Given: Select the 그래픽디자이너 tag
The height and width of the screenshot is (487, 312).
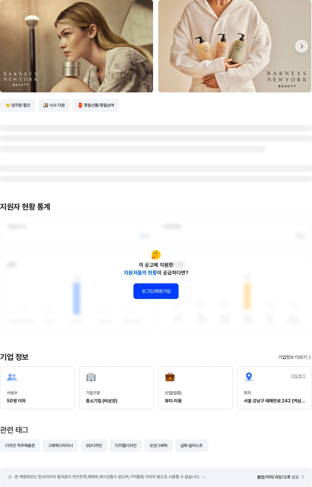Looking at the screenshot, I should pyautogui.click(x=60, y=445).
